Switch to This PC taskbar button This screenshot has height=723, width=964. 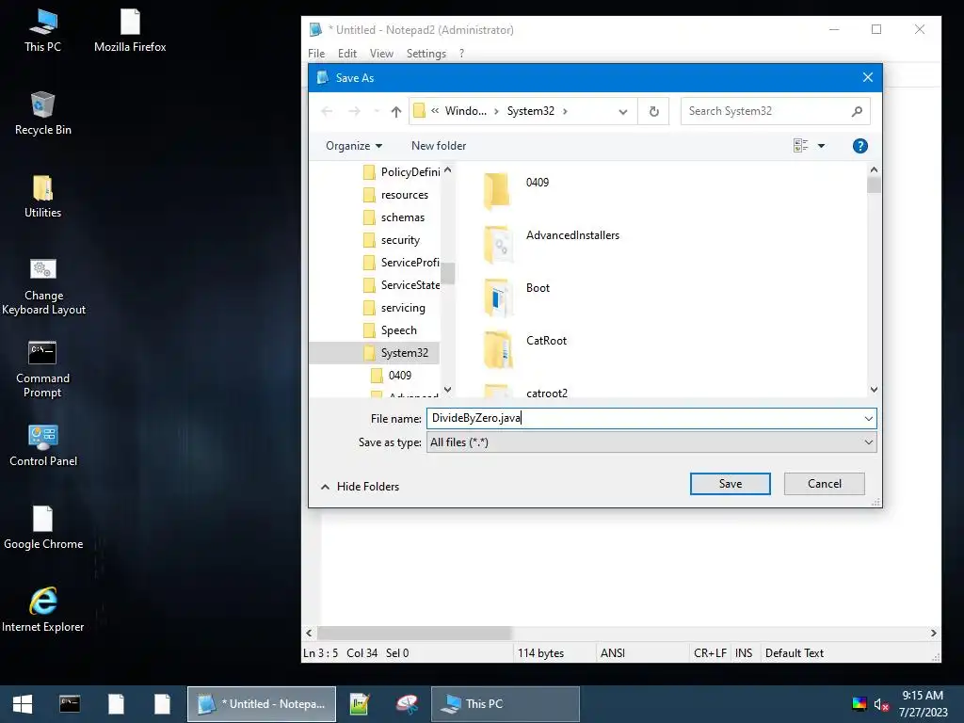coord(506,704)
